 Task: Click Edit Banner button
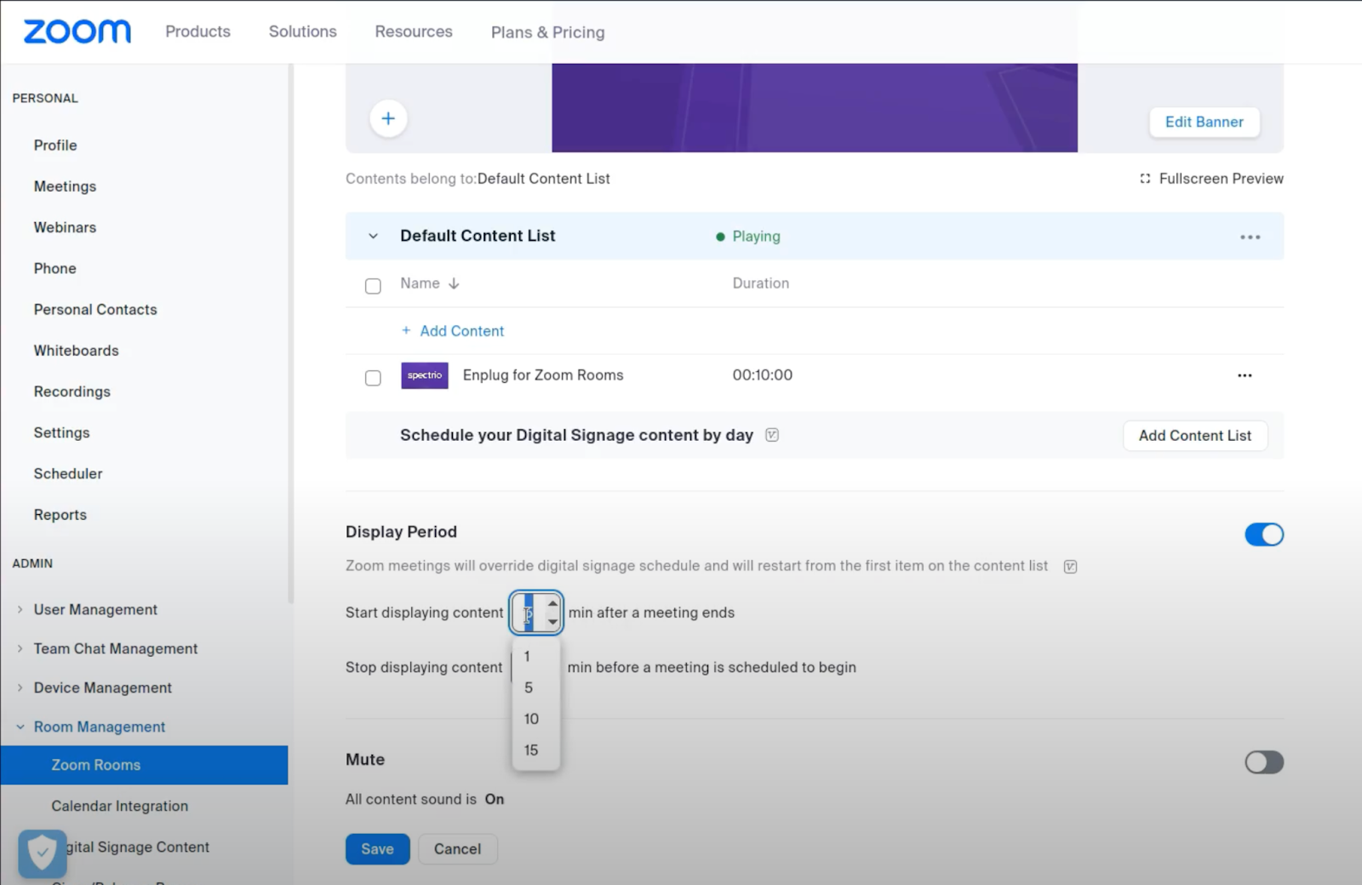point(1205,122)
